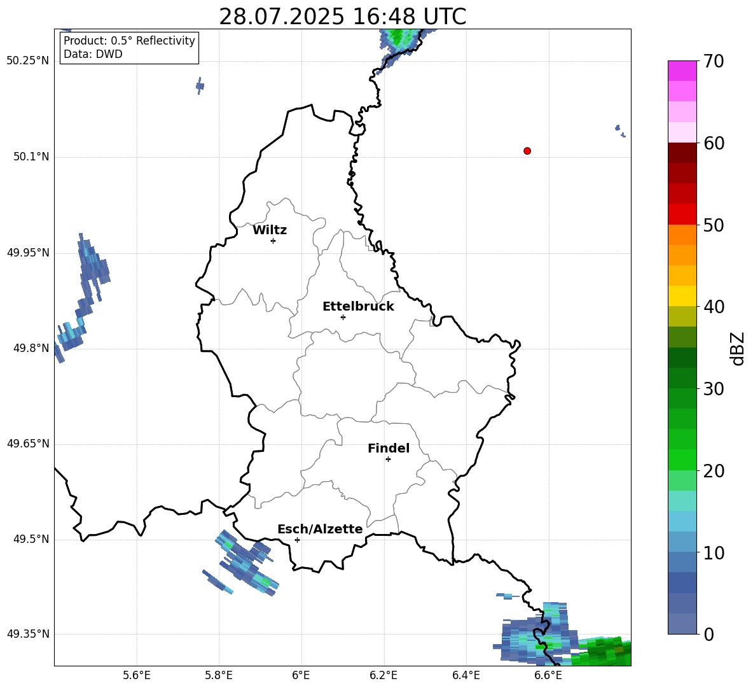Click the 5.6°E longitude label

pos(137,675)
